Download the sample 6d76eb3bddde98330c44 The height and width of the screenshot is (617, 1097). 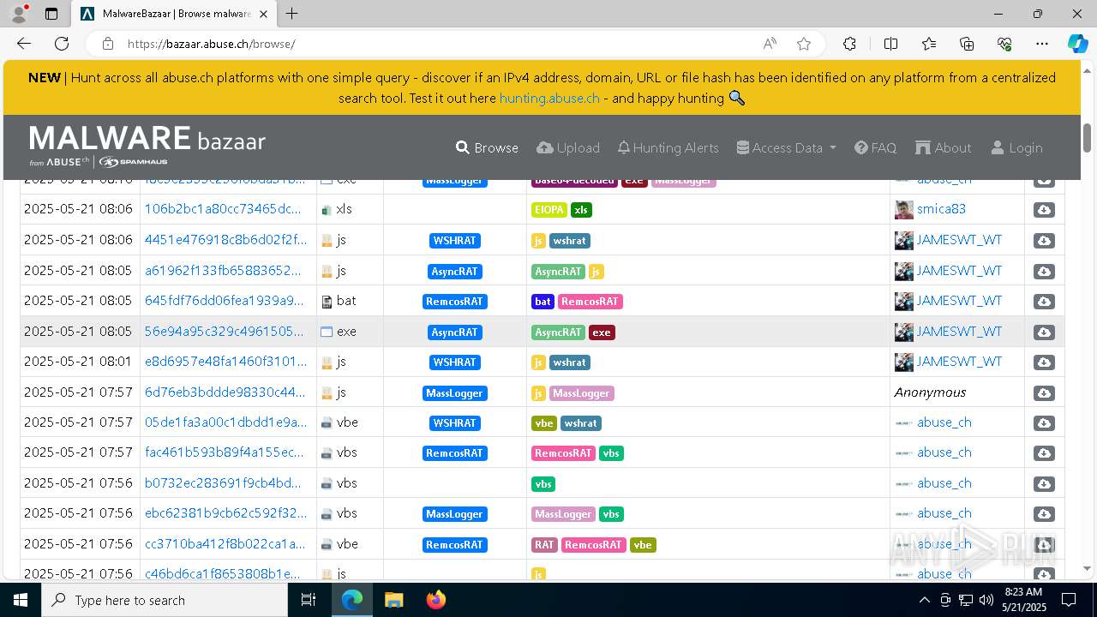coord(1043,392)
